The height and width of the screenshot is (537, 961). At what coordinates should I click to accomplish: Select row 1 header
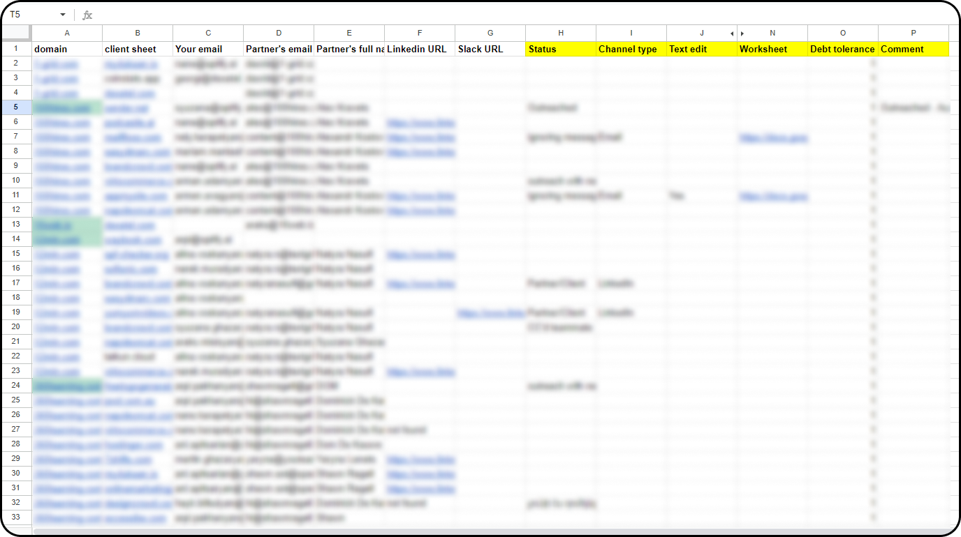tap(16, 49)
